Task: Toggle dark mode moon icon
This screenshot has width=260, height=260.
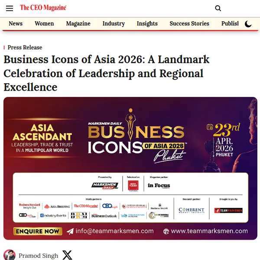Action: (x=248, y=24)
